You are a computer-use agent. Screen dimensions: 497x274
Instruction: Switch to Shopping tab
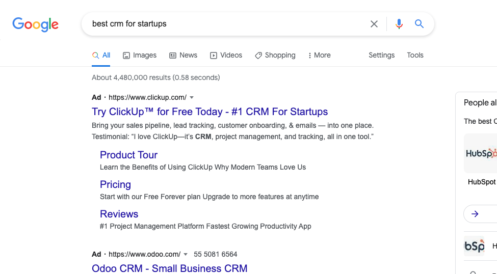point(275,55)
